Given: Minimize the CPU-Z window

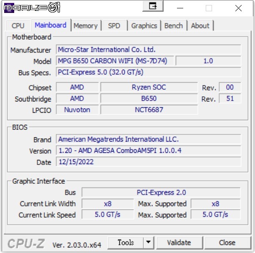Looking at the screenshot, I should 180,8.
